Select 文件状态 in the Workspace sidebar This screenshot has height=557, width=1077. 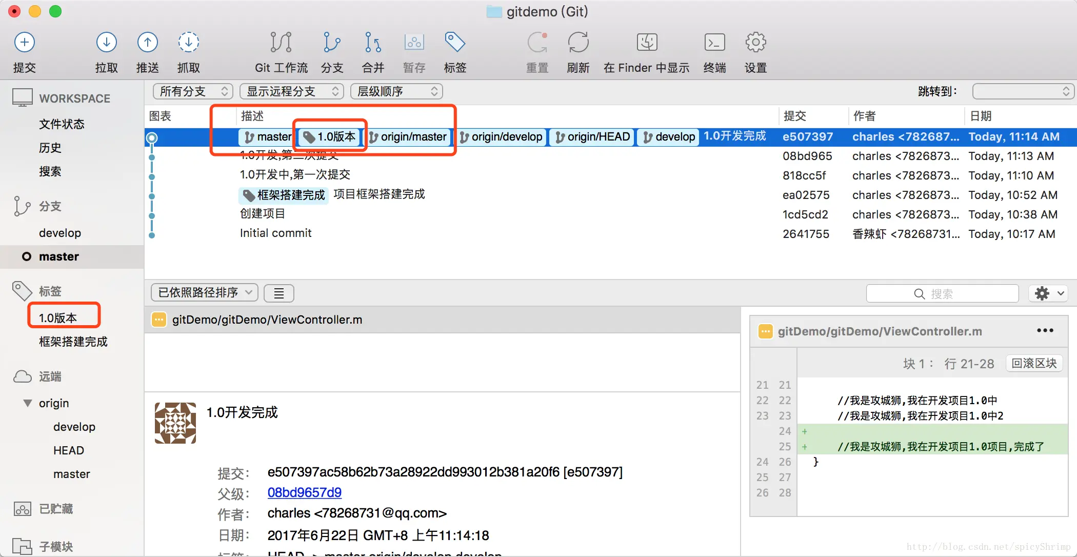pyautogui.click(x=62, y=124)
